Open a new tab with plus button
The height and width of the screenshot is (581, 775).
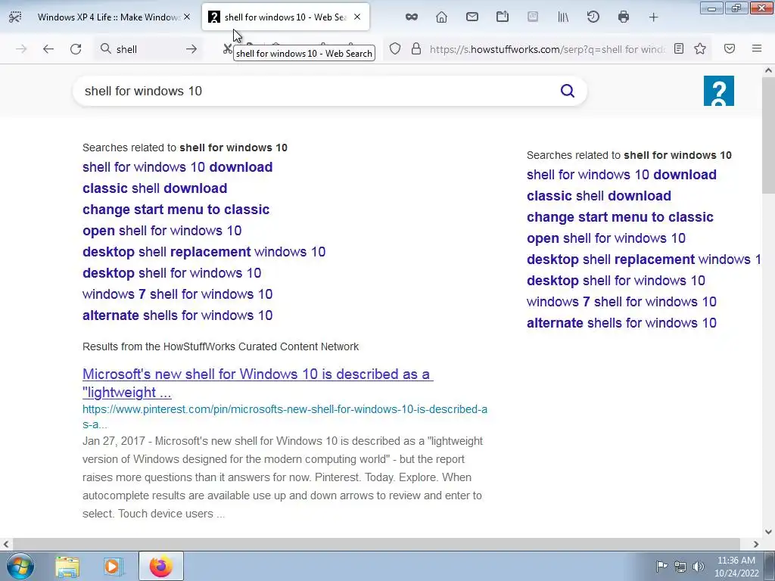coord(653,17)
